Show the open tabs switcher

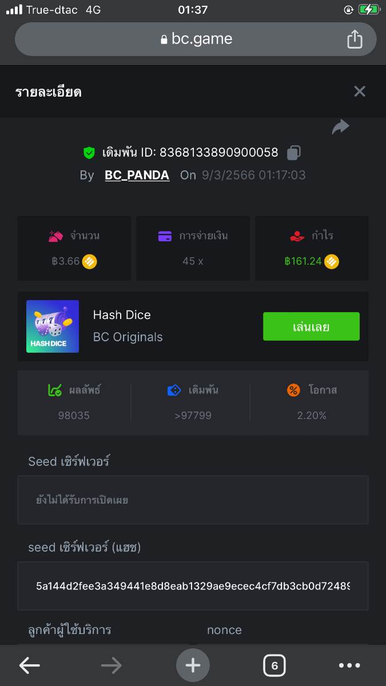pyautogui.click(x=274, y=665)
